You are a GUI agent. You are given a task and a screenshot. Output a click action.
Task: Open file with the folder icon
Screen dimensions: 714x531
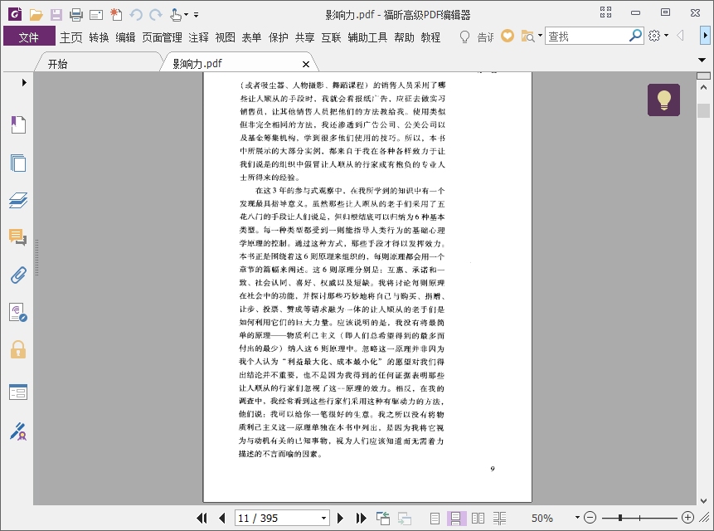[x=36, y=15]
